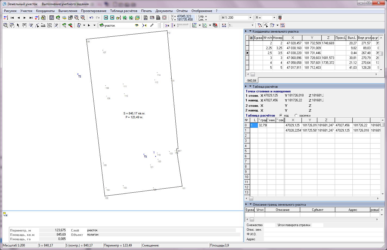Select the arrow pointer tool
The image size is (387, 250).
(x=18, y=25)
